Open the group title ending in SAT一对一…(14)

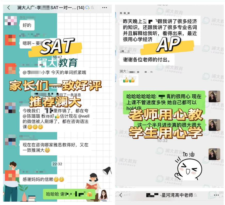pyautogui.click(x=51, y=7)
